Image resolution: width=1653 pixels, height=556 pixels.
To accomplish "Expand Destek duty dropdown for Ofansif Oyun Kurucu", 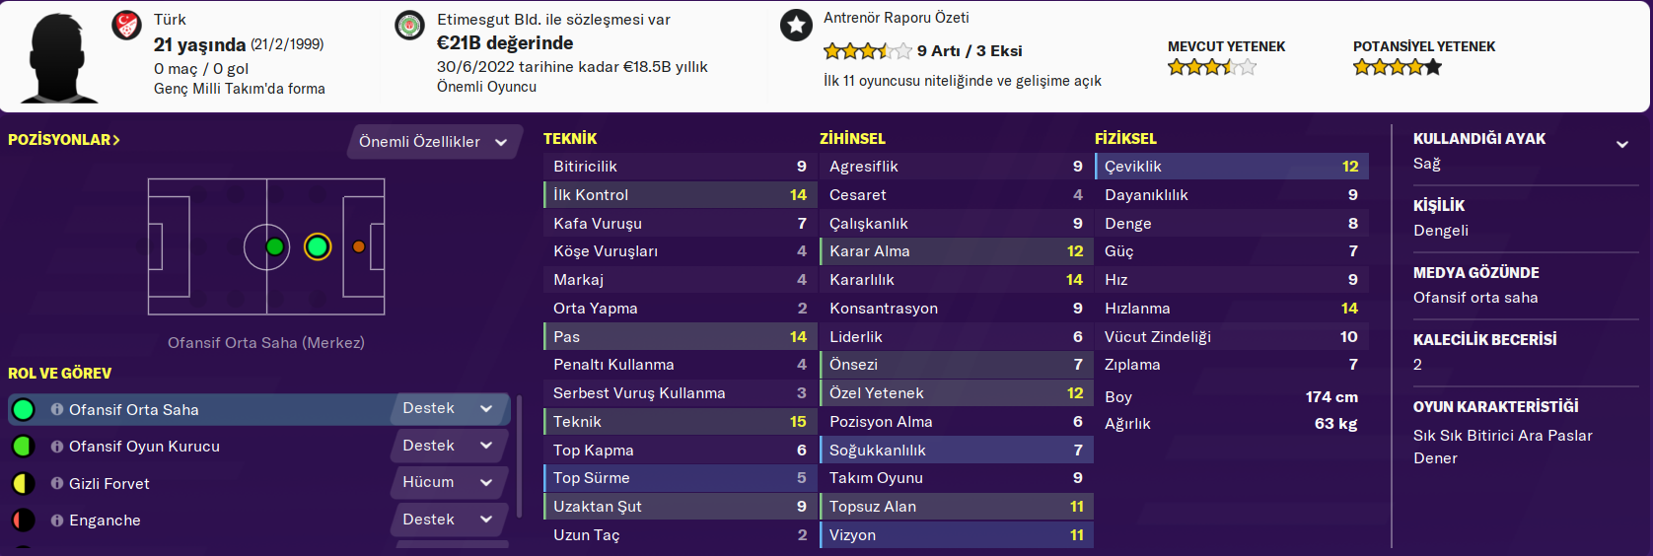I will (x=449, y=446).
